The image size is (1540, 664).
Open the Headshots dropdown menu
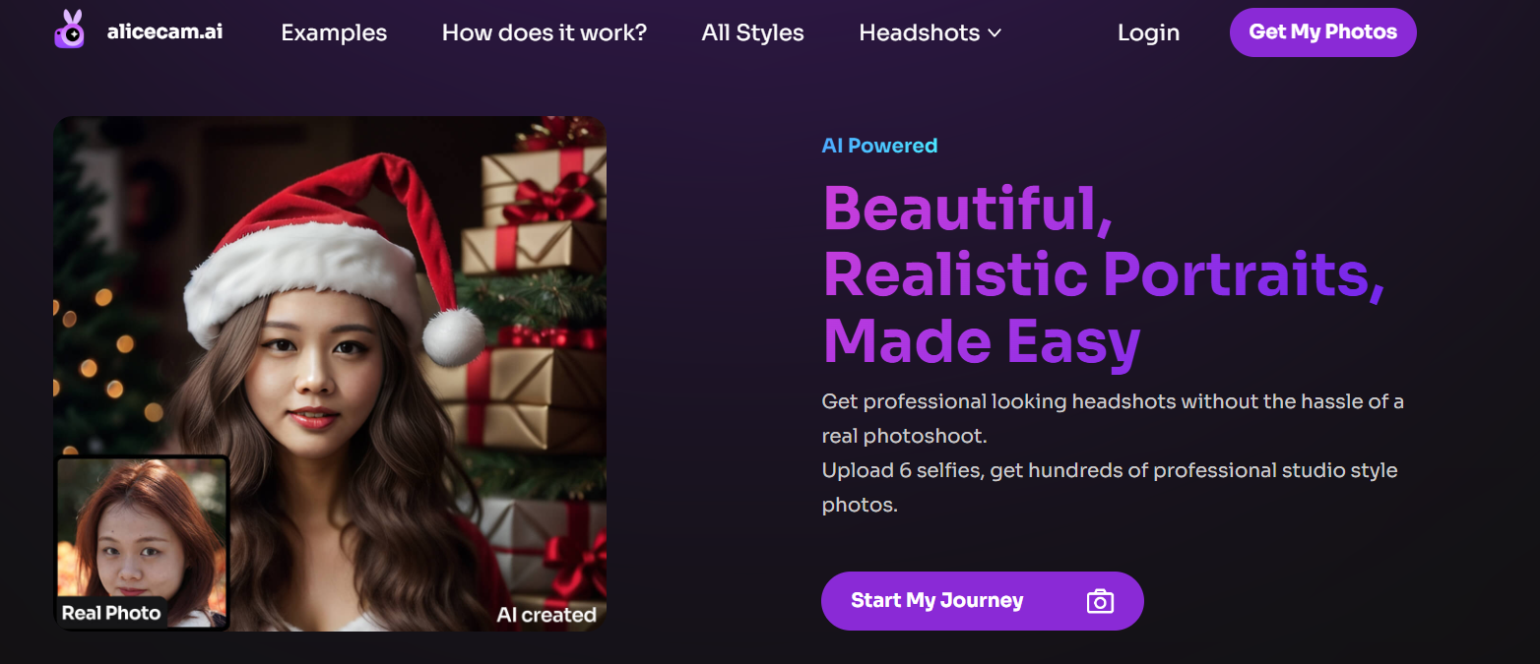coord(919,32)
